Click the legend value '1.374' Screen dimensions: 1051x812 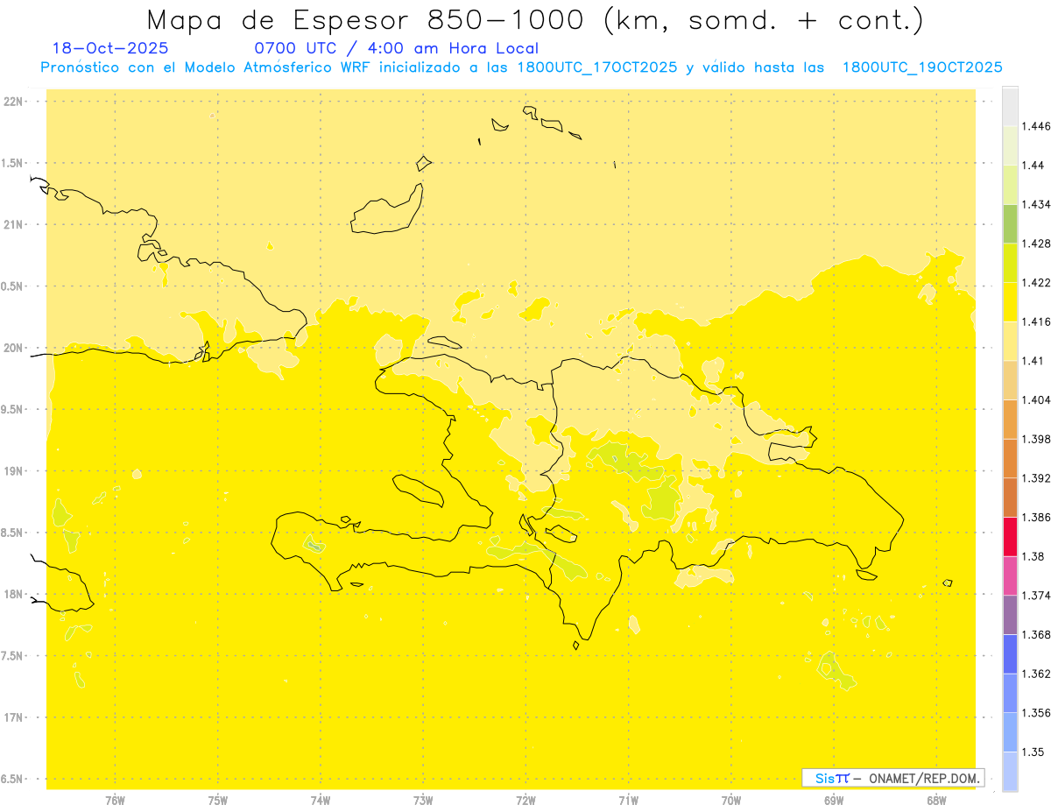tap(1036, 596)
